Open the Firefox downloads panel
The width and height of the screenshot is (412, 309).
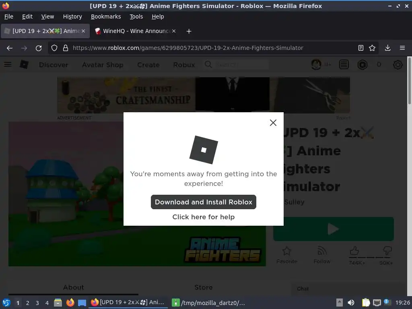(387, 48)
